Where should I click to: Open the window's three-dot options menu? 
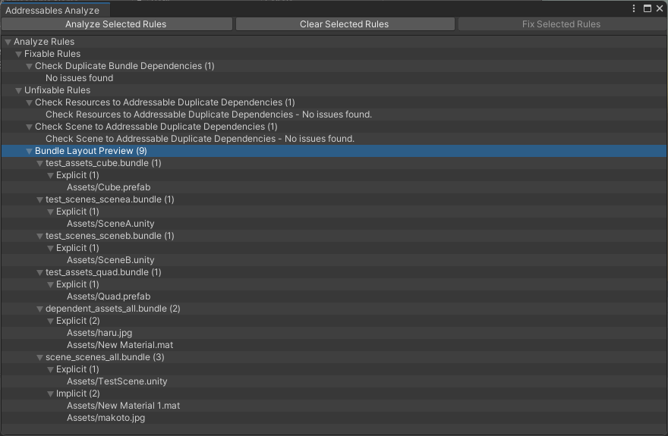634,8
